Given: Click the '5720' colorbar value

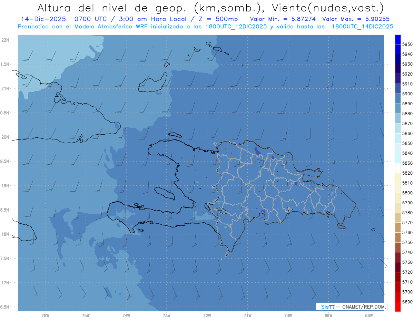Looking at the screenshot, I should (x=407, y=272).
